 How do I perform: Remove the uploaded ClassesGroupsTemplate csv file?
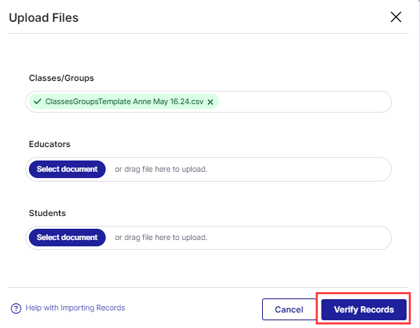click(210, 102)
